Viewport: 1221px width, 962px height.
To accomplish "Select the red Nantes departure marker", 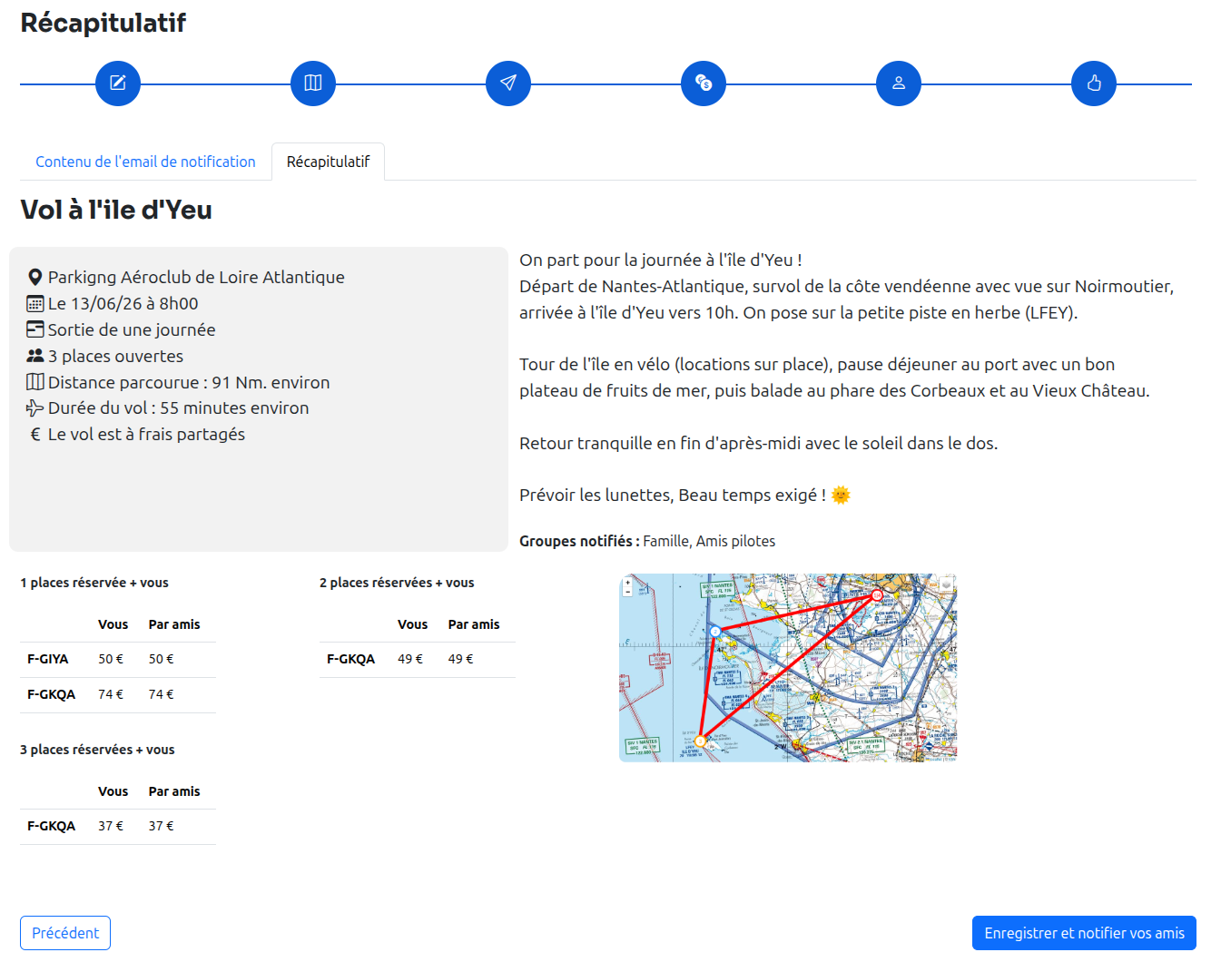I will [x=877, y=595].
